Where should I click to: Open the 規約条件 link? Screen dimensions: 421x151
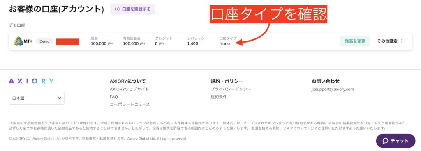(219, 97)
